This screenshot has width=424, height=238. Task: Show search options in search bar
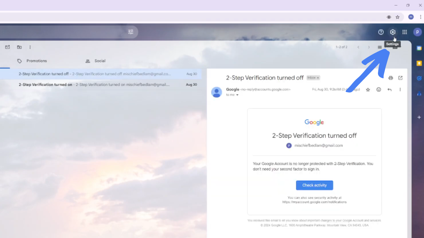(x=131, y=32)
